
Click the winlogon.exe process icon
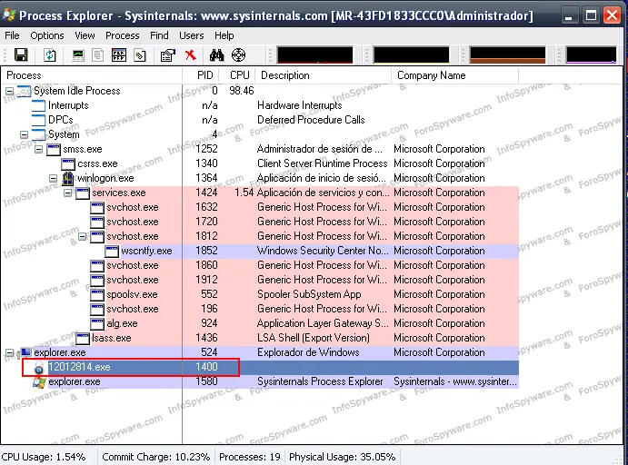click(68, 178)
